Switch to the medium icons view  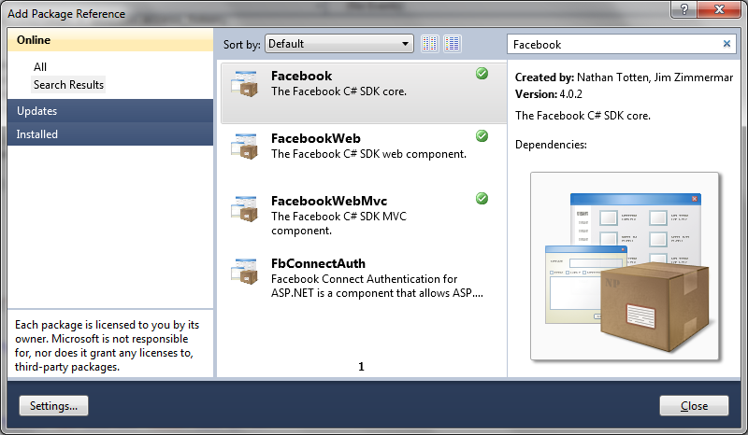(430, 44)
